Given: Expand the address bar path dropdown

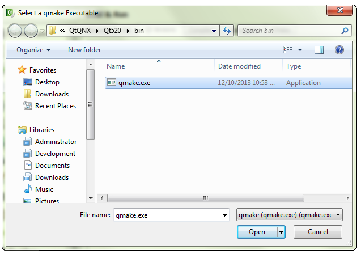Looking at the screenshot, I should pos(214,31).
